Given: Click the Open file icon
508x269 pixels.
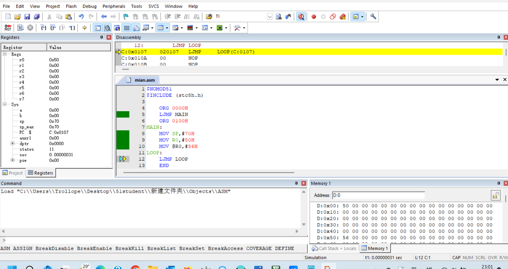Looking at the screenshot, I should click(18, 16).
